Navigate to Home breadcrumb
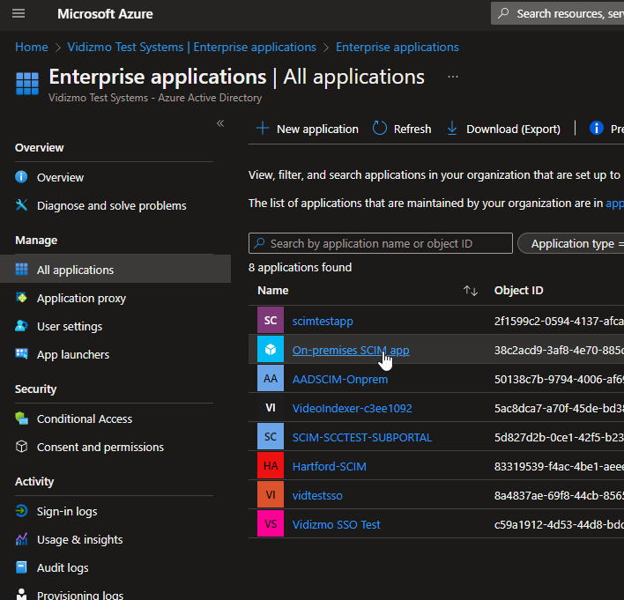The image size is (624, 600). (32, 47)
